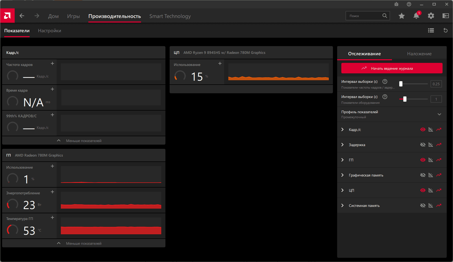The image size is (453, 262).
Task: Toggle overlay chart icon for Кадр./с
Action: [x=431, y=129]
